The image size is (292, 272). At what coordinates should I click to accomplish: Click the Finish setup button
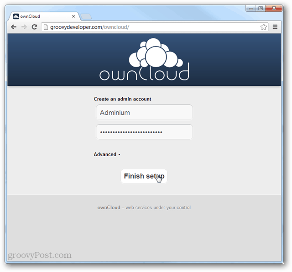click(x=144, y=176)
